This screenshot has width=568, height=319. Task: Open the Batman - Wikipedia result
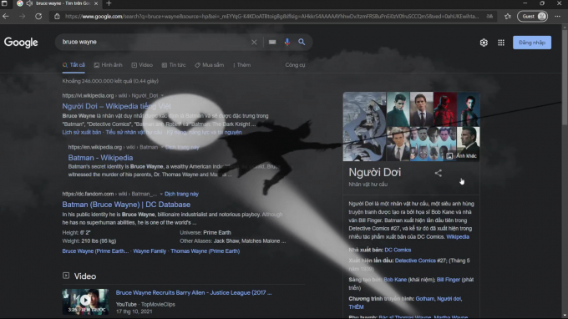(100, 158)
